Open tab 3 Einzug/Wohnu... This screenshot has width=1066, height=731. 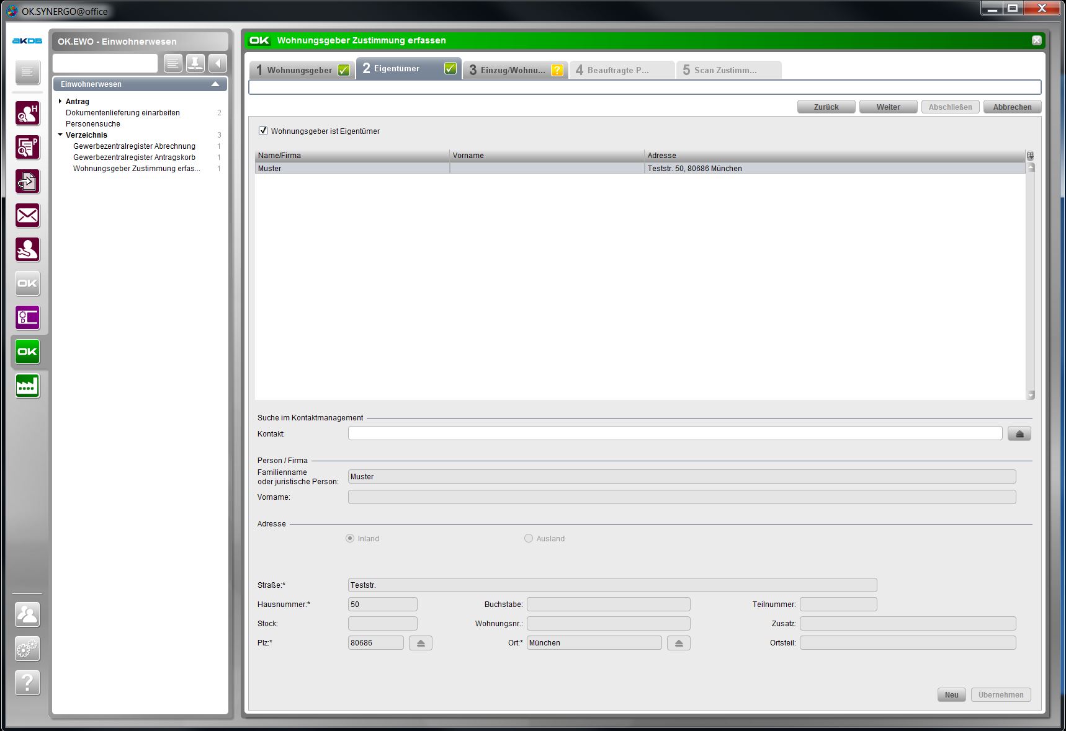(514, 70)
